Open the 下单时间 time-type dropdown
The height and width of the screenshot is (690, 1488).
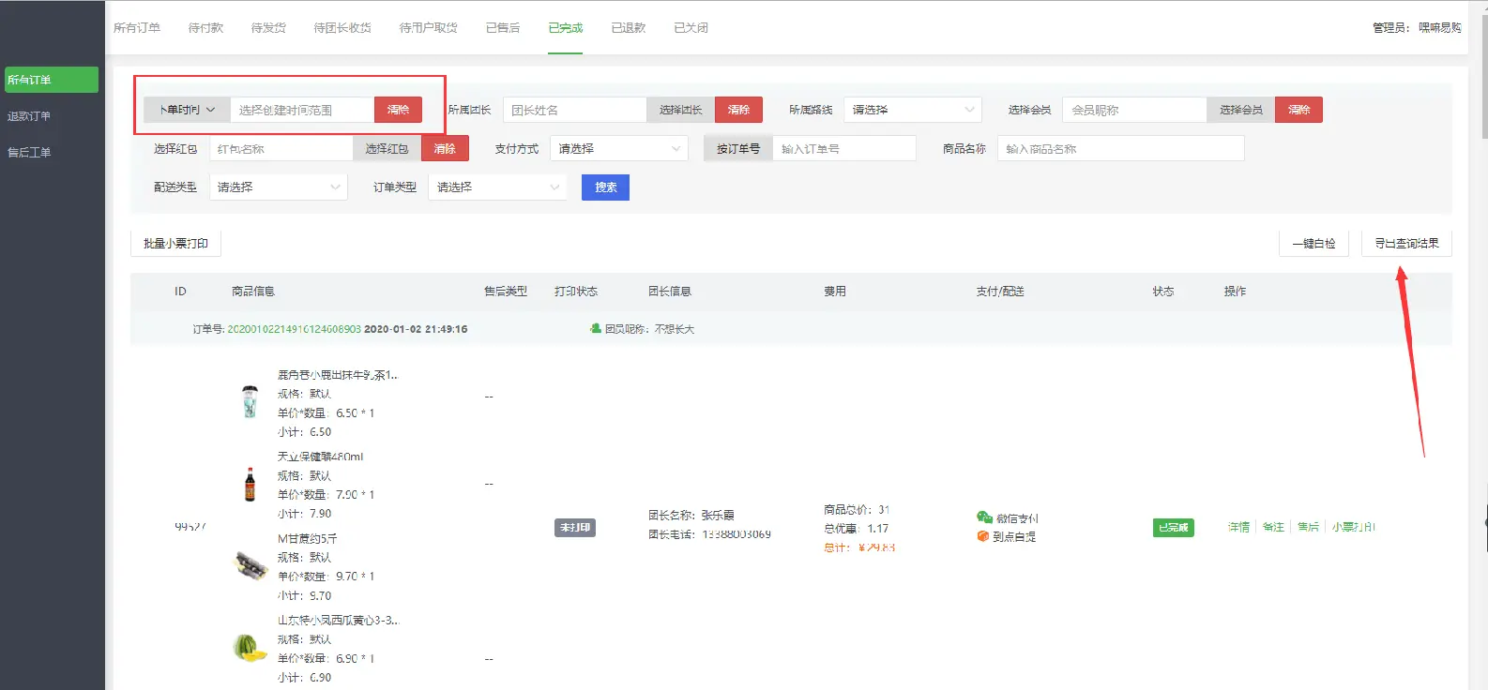188,110
